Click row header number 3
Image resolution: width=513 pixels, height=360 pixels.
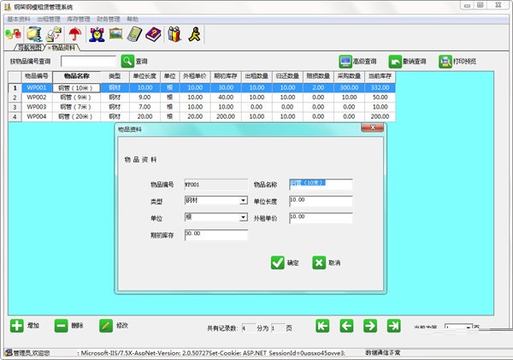(15, 107)
